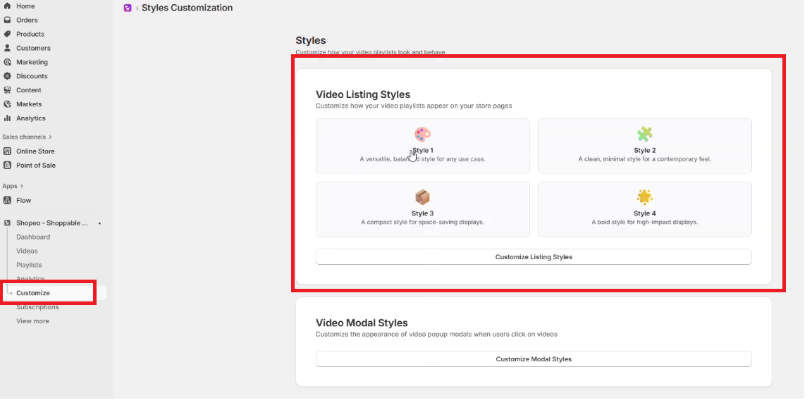This screenshot has width=812, height=405.
Task: Click the Flow app icon
Action: coord(8,201)
